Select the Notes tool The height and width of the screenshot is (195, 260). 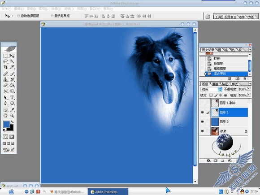point(5,110)
